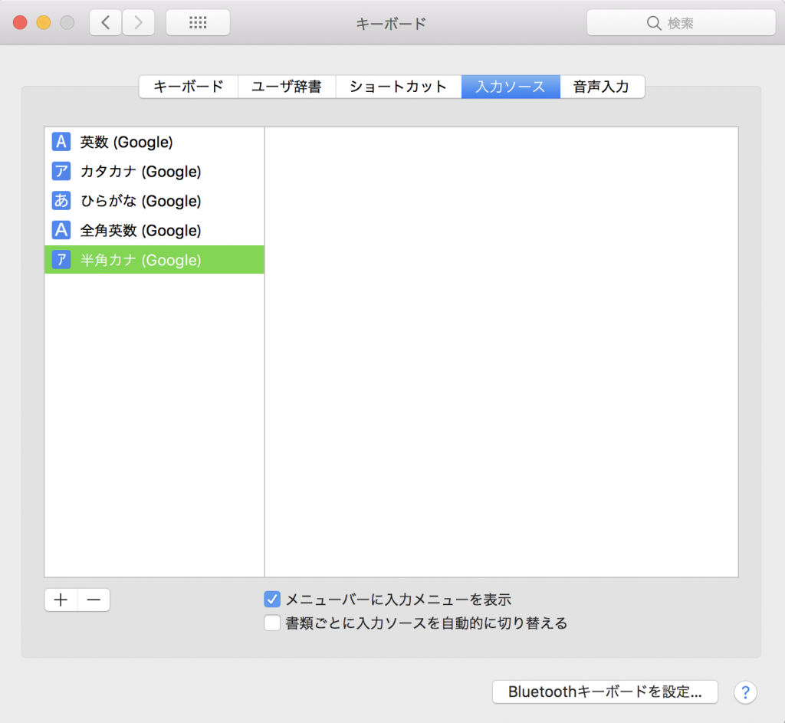This screenshot has width=785, height=723.
Task: Click the 検索 search field
Action: pos(681,23)
